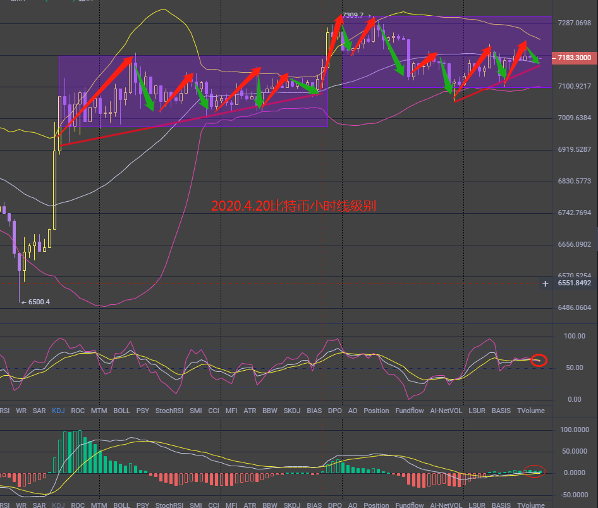
Task: Click the current price label 7183.3000
Action: point(574,58)
